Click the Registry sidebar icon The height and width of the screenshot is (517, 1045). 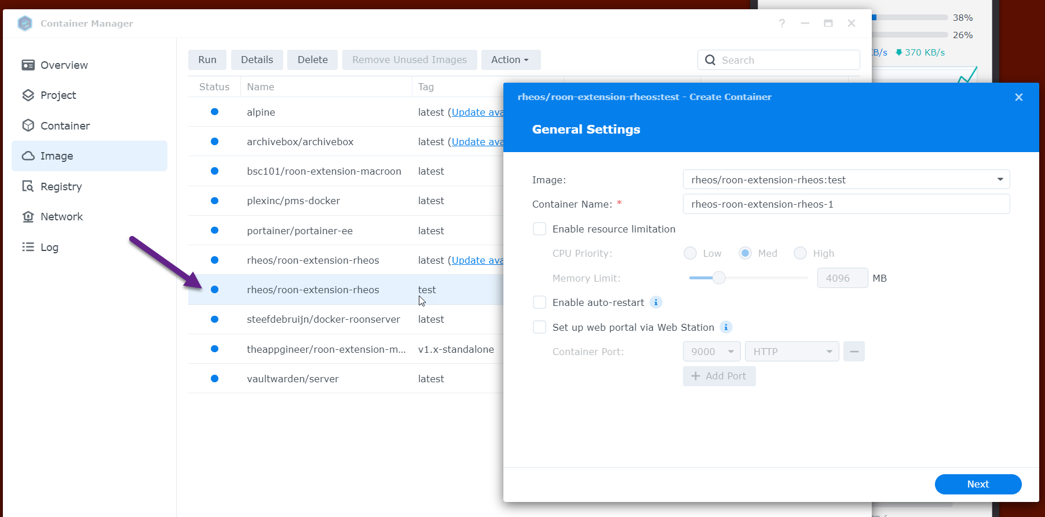[28, 186]
